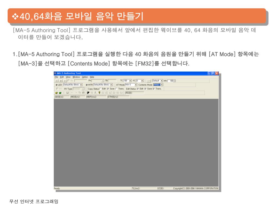The width and height of the screenshot is (278, 208).
Task: Toggle the HV checkbox
Action: [x=57, y=89]
